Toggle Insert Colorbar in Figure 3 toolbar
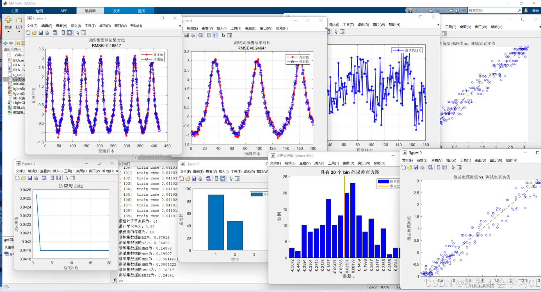This screenshot has height=292, width=541. (x=63, y=33)
